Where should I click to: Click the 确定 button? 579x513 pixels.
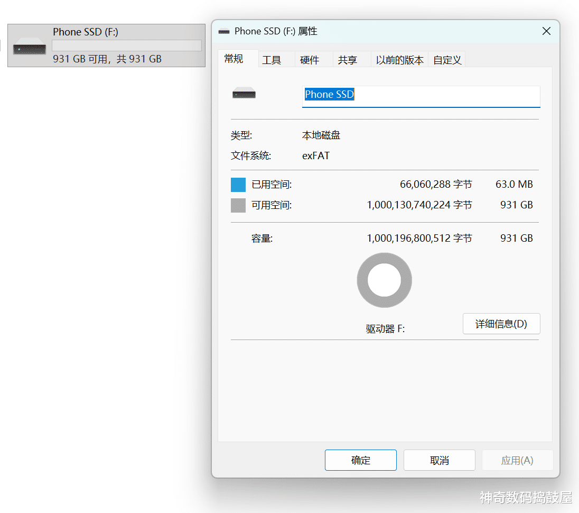(361, 460)
